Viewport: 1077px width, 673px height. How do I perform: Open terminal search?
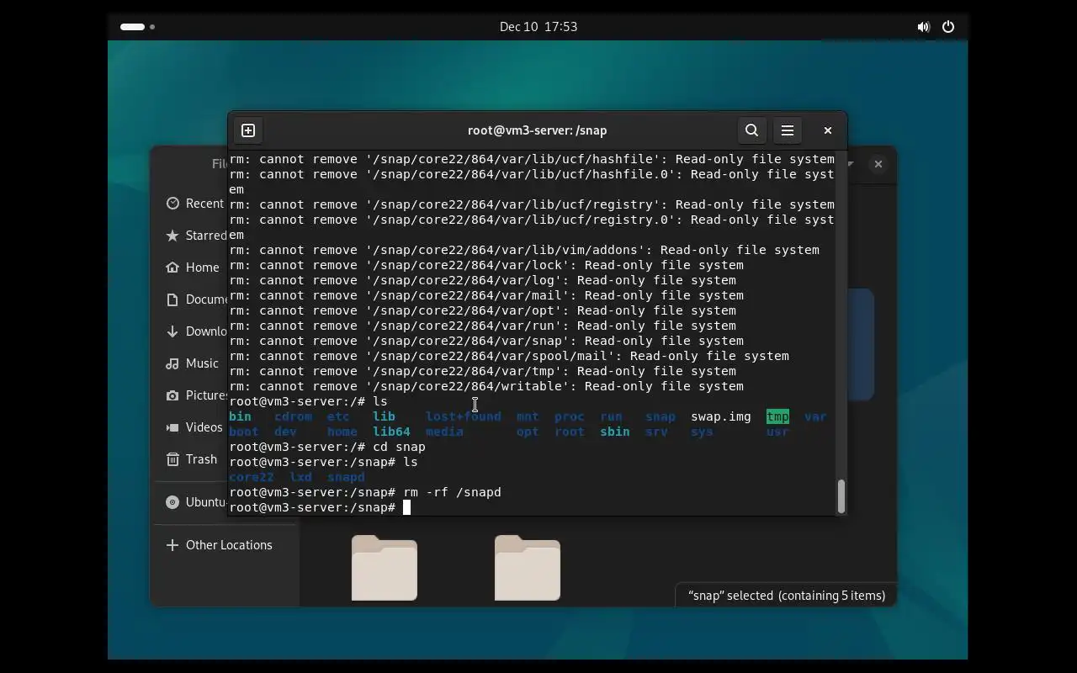pyautogui.click(x=752, y=130)
